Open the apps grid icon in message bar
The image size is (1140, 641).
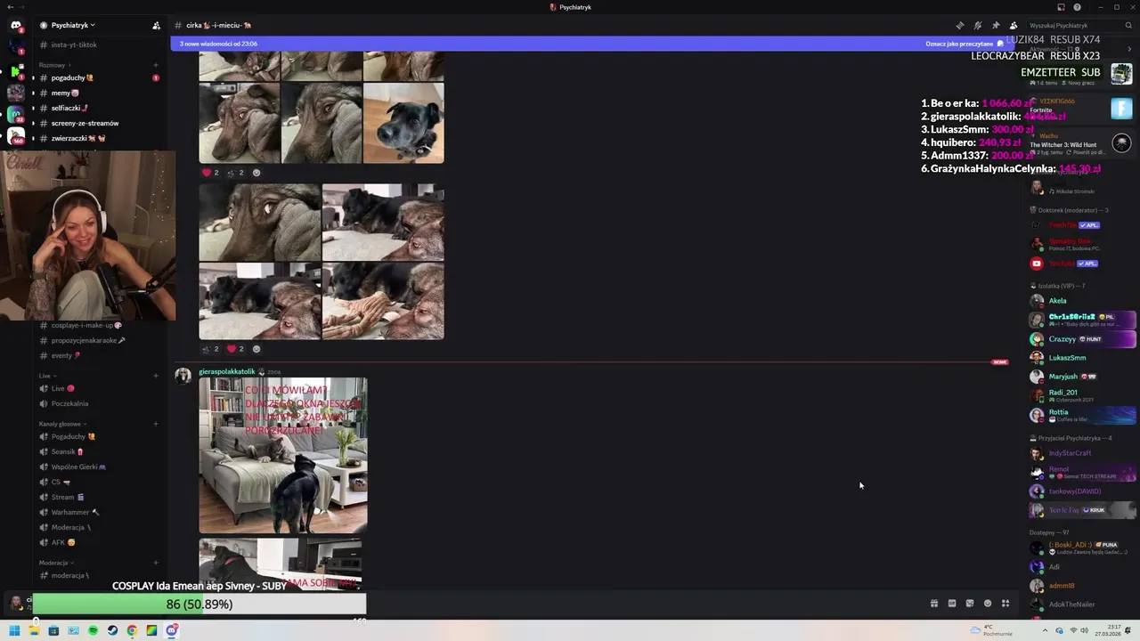click(1006, 604)
